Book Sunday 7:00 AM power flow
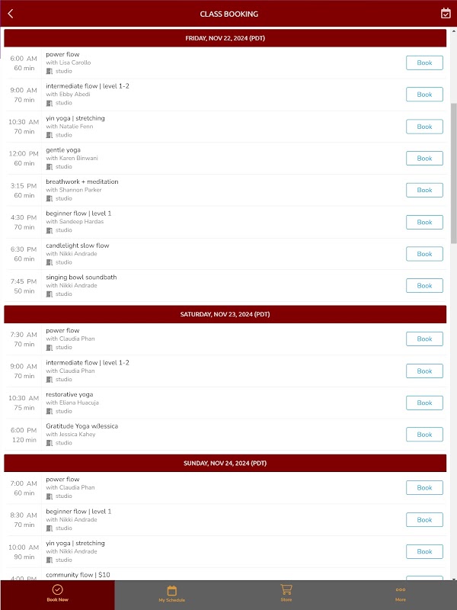 pos(424,488)
